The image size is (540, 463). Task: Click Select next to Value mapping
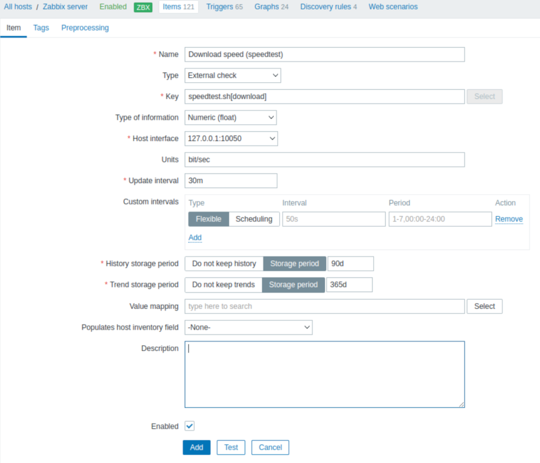pyautogui.click(x=484, y=306)
